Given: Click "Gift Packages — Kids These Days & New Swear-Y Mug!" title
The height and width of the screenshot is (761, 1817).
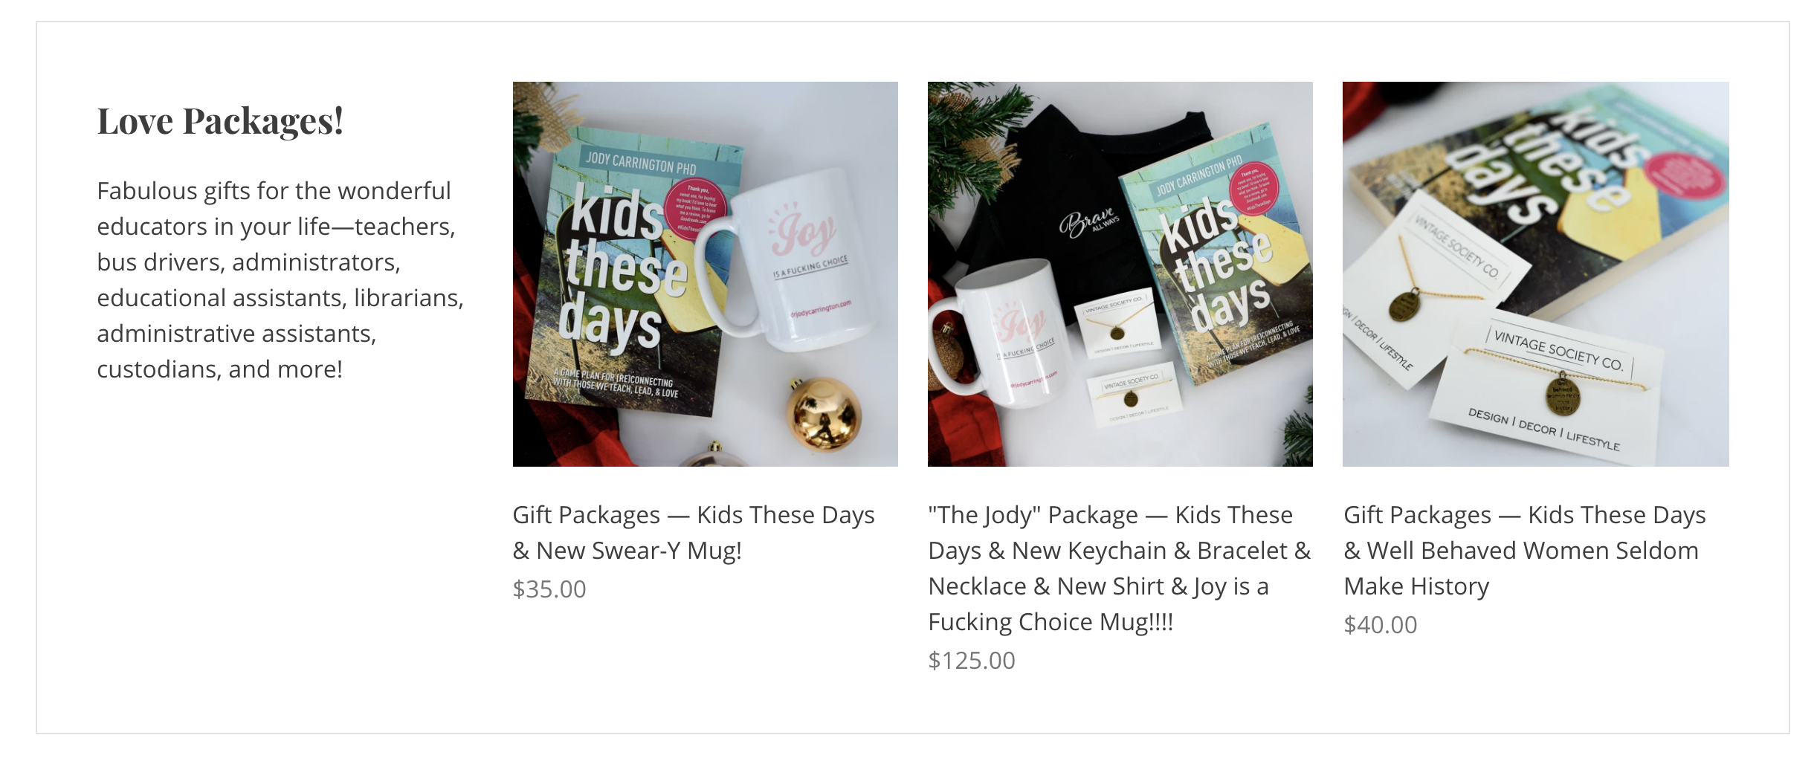Looking at the screenshot, I should click(x=694, y=532).
